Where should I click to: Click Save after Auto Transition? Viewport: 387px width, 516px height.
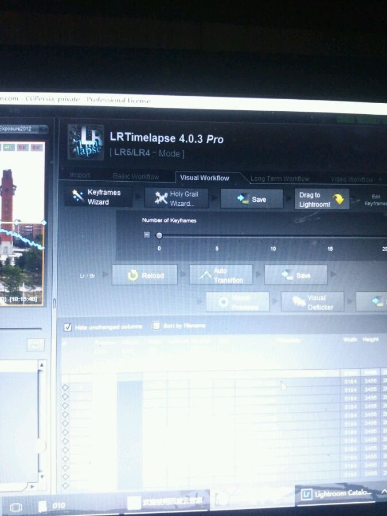point(296,275)
